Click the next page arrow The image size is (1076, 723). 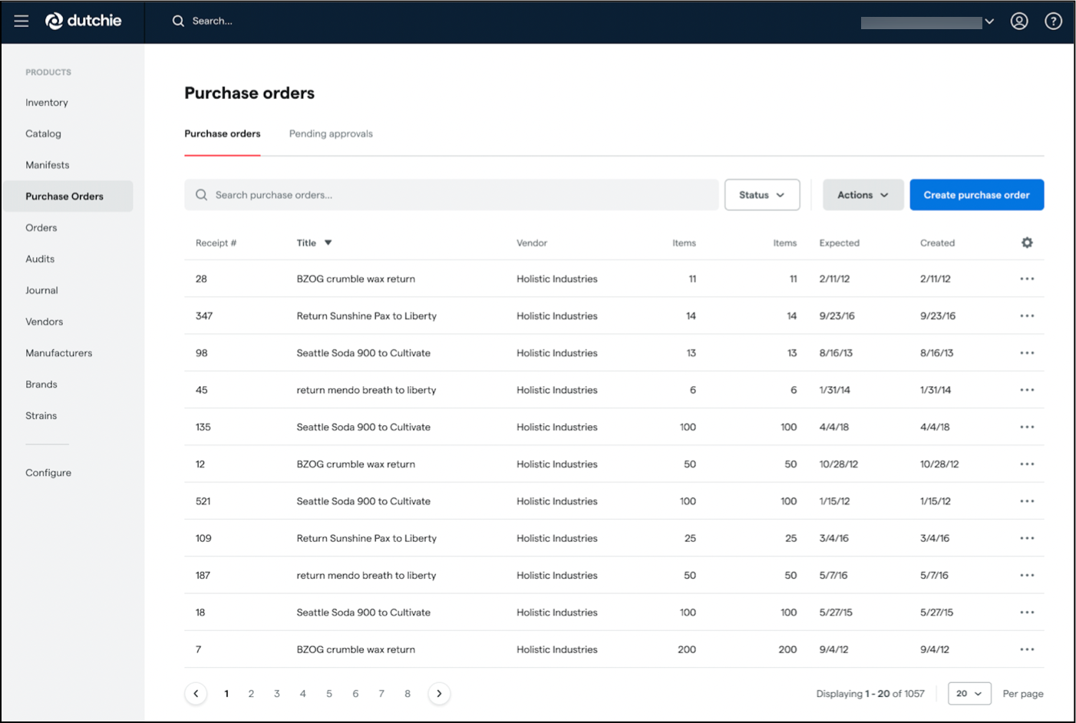coord(439,693)
